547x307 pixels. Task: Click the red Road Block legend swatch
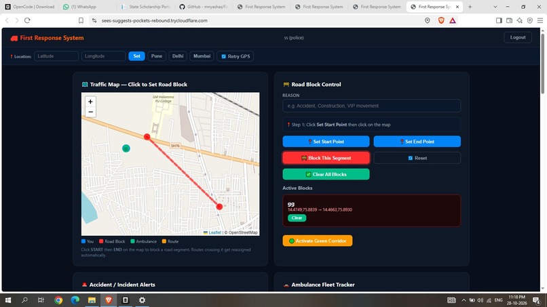pyautogui.click(x=101, y=241)
